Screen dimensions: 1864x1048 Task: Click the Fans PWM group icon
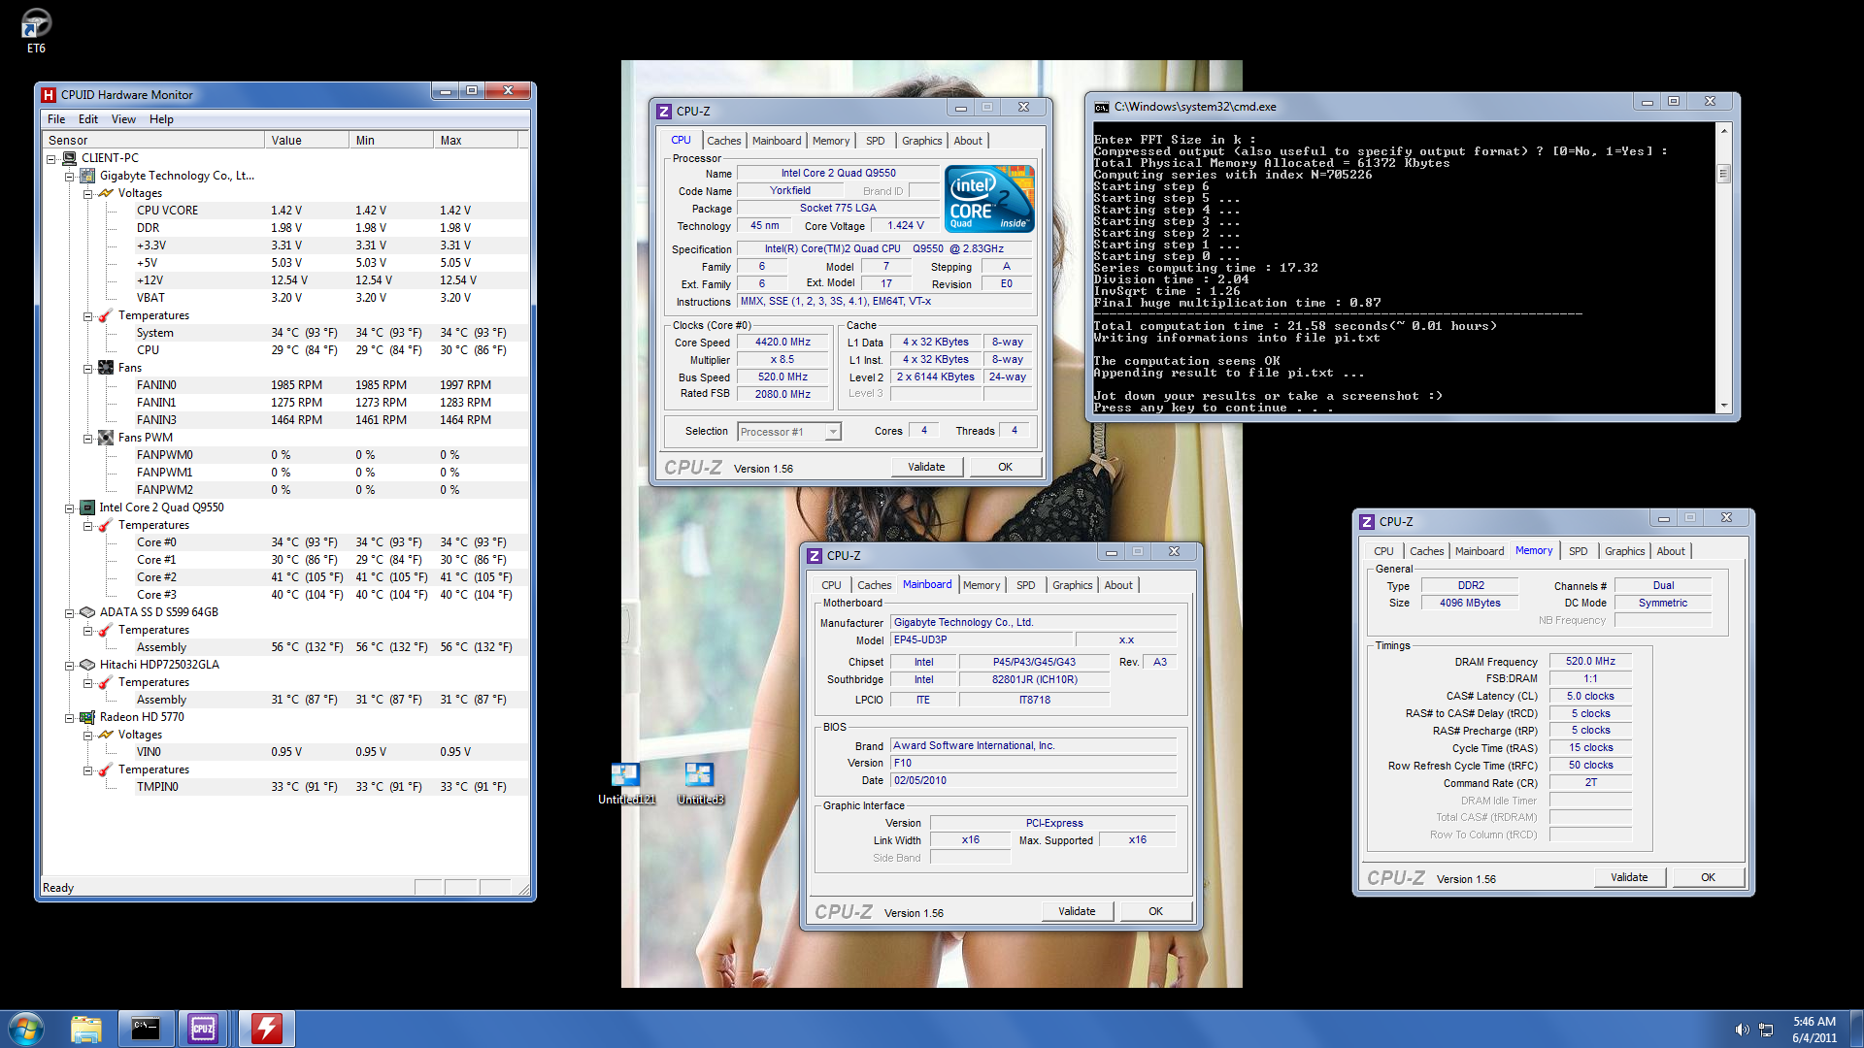click(106, 438)
